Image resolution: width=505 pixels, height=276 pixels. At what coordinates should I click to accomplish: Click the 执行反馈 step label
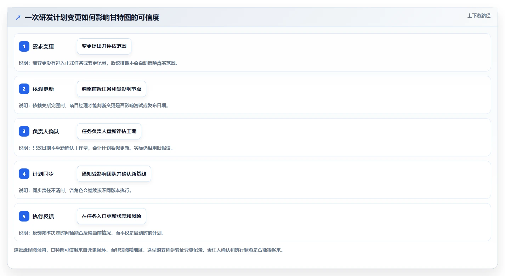(43, 216)
